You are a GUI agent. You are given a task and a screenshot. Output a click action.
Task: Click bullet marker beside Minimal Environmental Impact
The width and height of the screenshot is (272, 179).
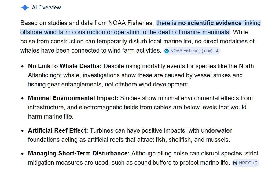click(x=22, y=98)
